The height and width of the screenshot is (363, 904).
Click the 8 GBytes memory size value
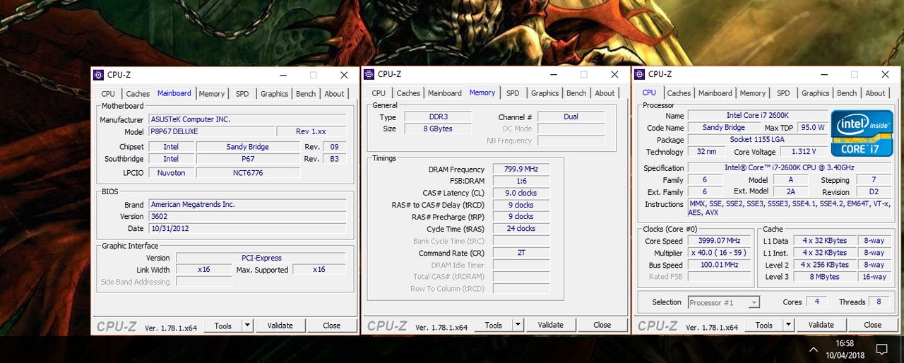(x=438, y=129)
